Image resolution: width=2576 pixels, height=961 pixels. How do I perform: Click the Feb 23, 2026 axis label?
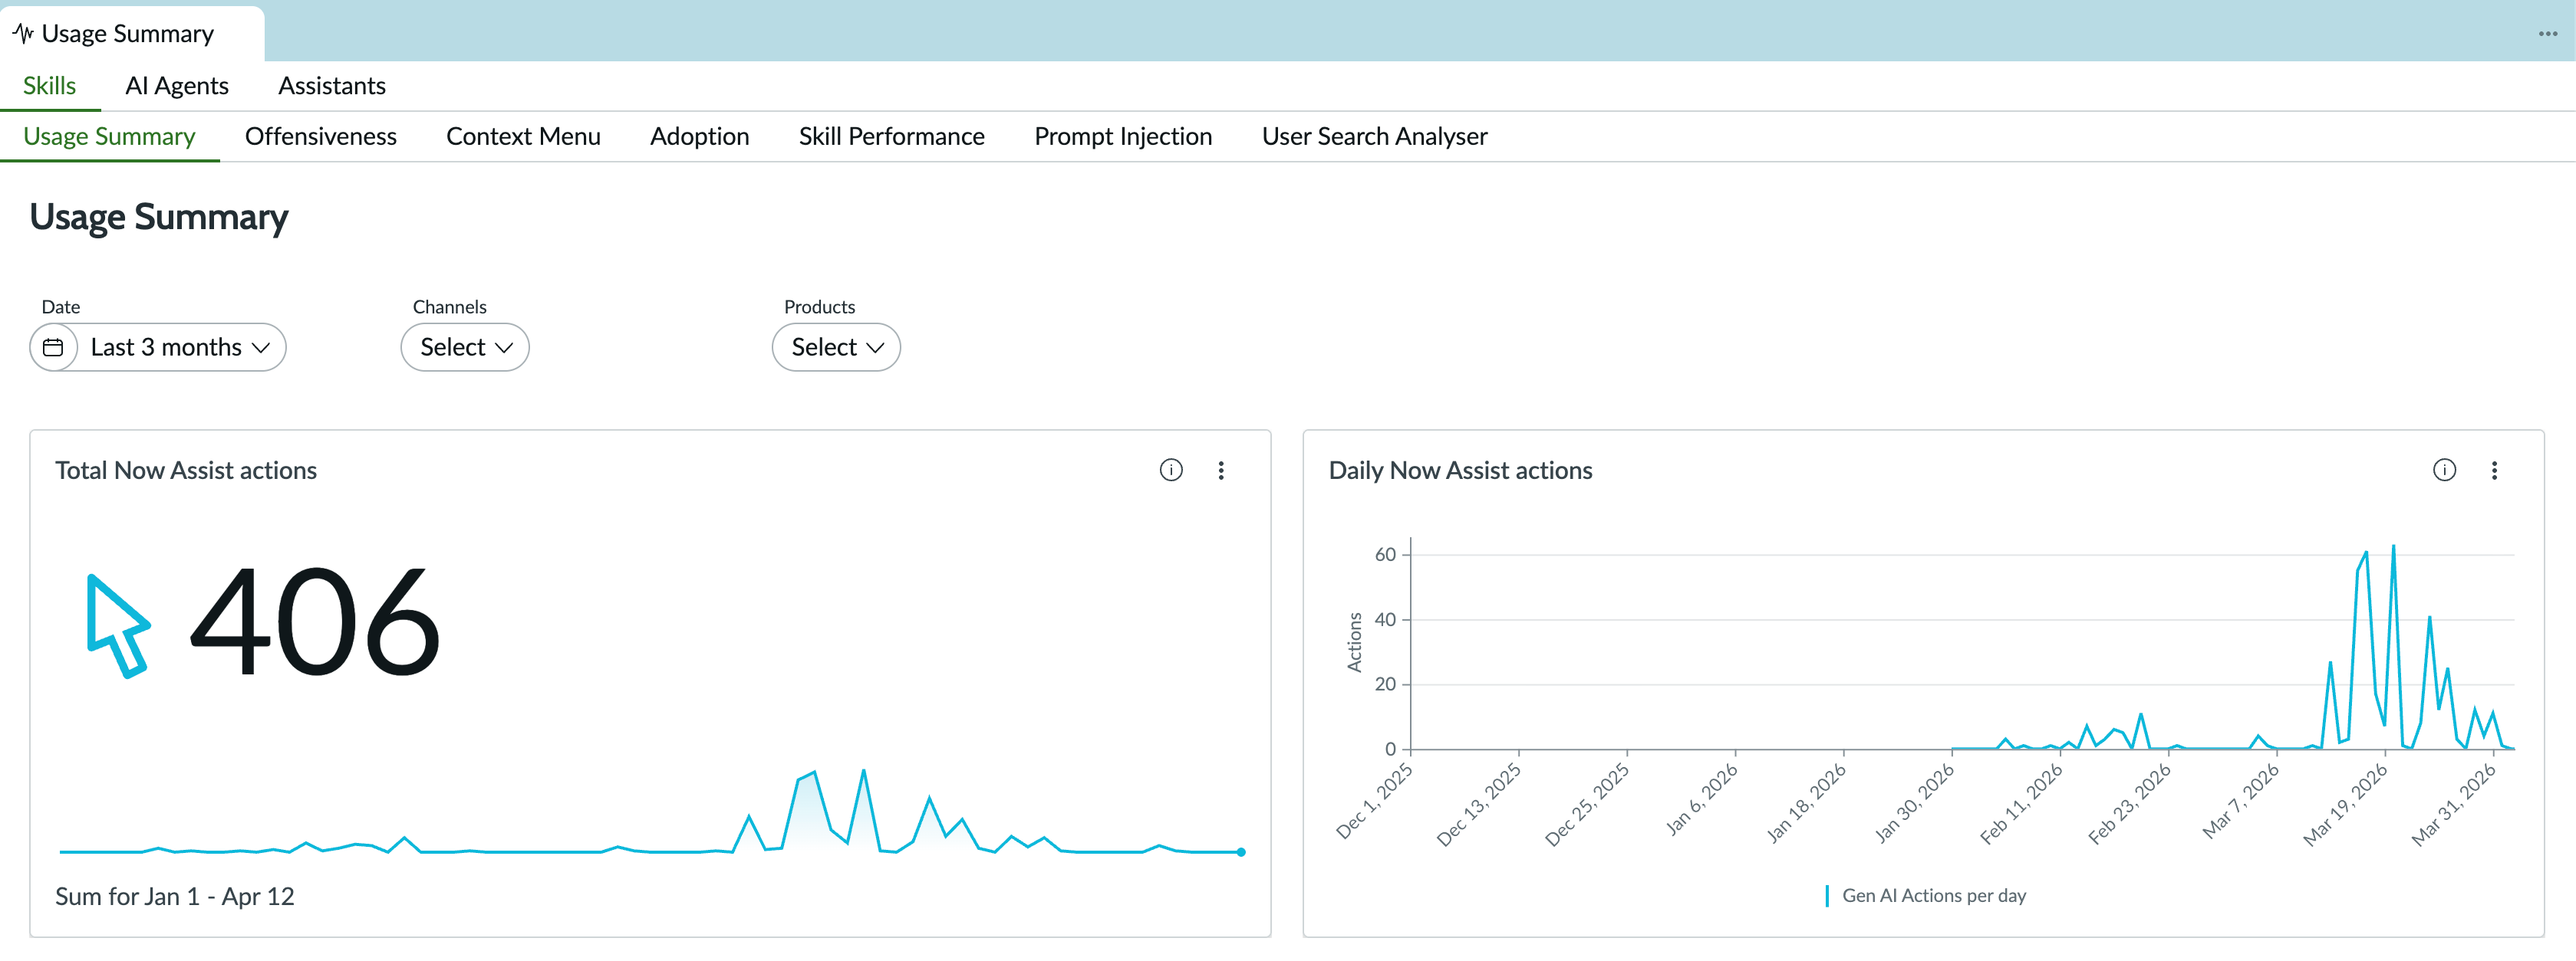click(x=2129, y=805)
